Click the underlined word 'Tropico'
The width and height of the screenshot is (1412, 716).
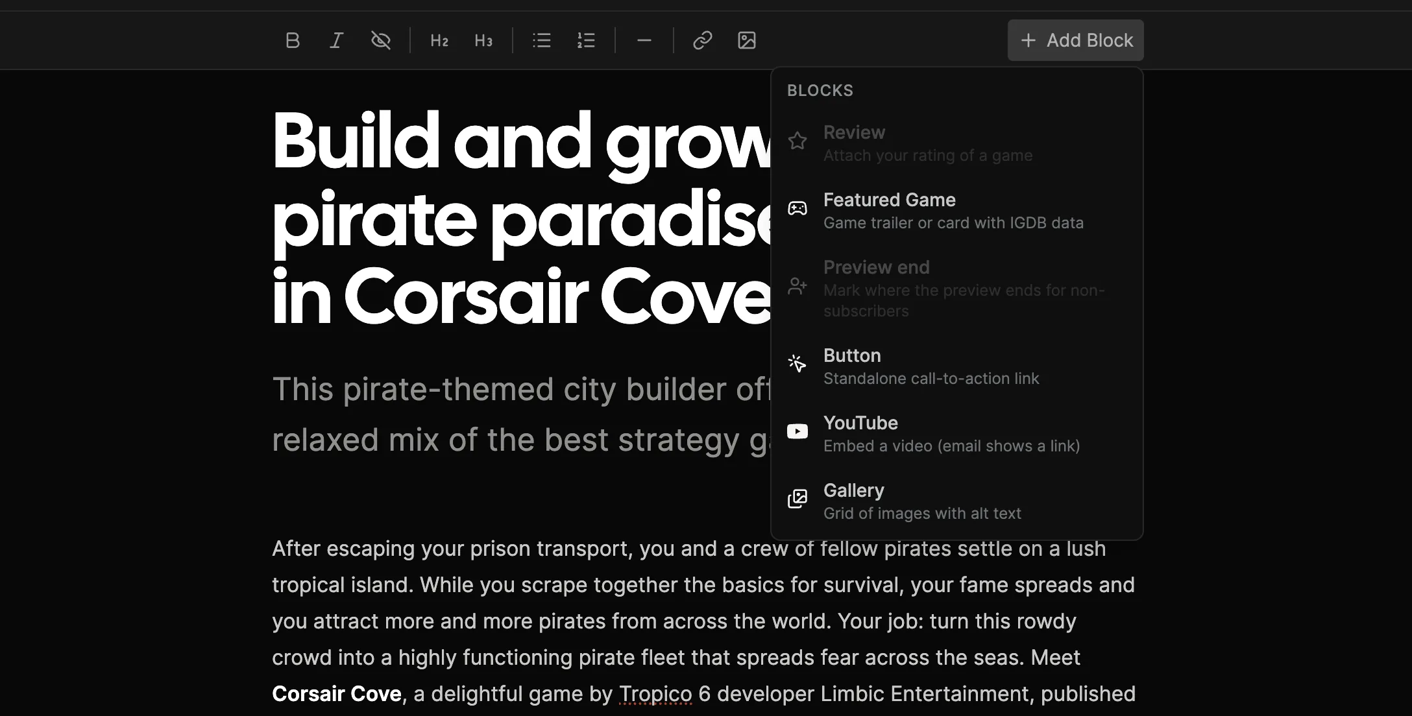click(655, 694)
